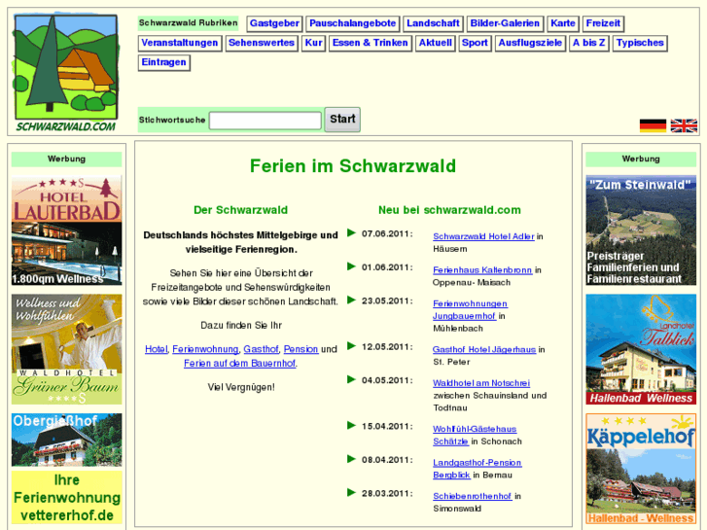Viewport: 707px width, 530px height.
Task: Click the Schwarzwald.com logo image
Action: [66, 72]
